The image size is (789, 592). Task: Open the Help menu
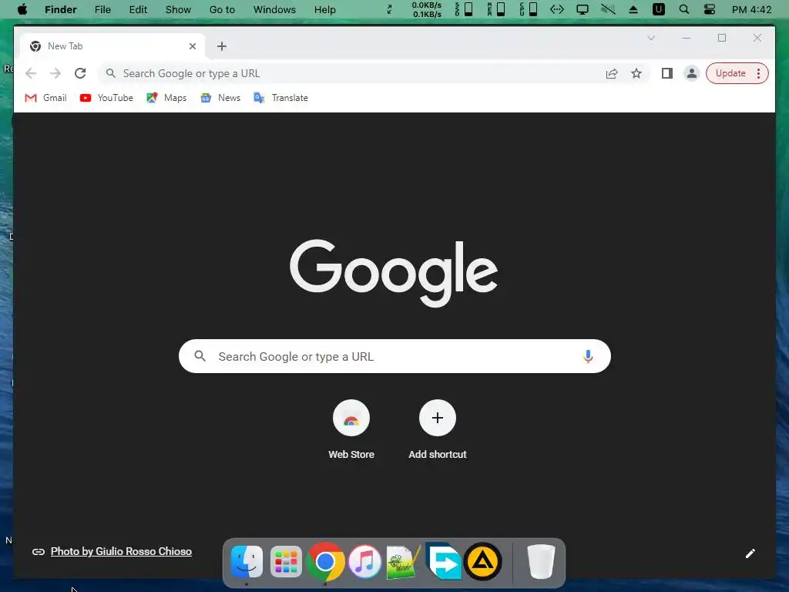325,9
